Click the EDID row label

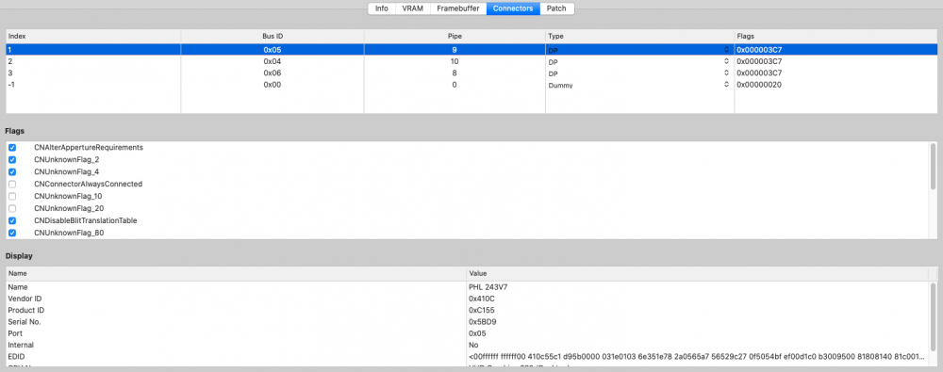16,357
